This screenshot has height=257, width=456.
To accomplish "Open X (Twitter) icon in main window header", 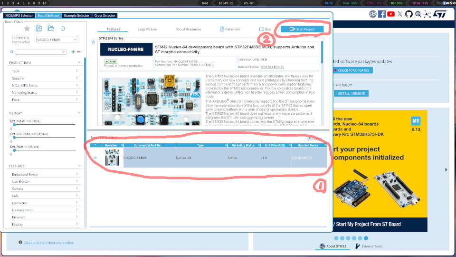I will (400, 14).
